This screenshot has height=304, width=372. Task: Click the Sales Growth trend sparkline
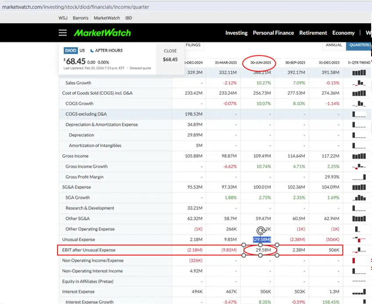point(359,83)
